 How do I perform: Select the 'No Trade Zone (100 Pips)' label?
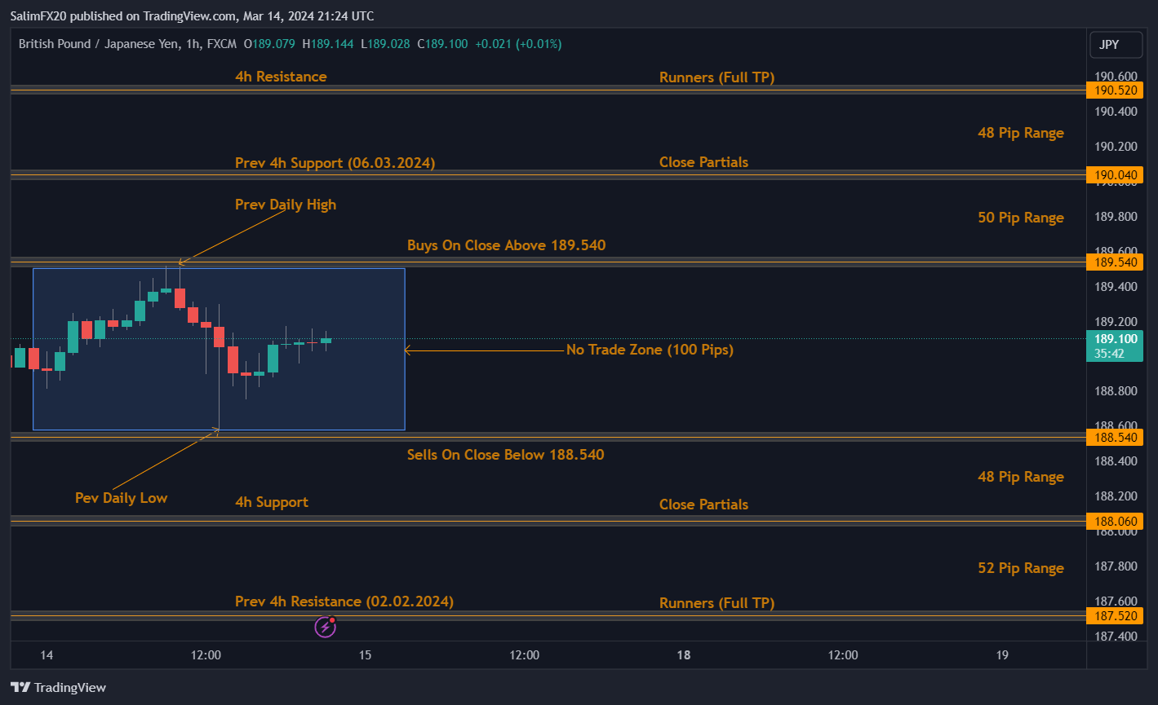coord(650,350)
